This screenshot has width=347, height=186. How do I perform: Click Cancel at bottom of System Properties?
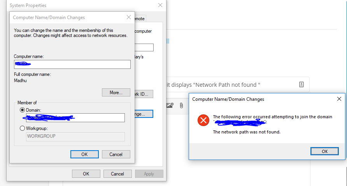(x=117, y=174)
